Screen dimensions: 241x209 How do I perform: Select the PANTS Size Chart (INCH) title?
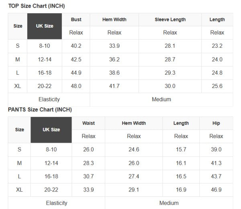click(40, 110)
